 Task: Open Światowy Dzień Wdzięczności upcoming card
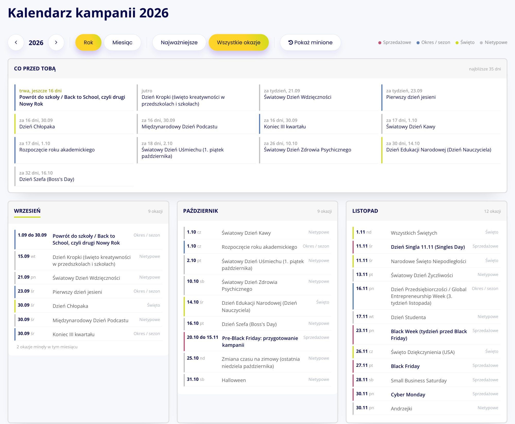click(319, 98)
